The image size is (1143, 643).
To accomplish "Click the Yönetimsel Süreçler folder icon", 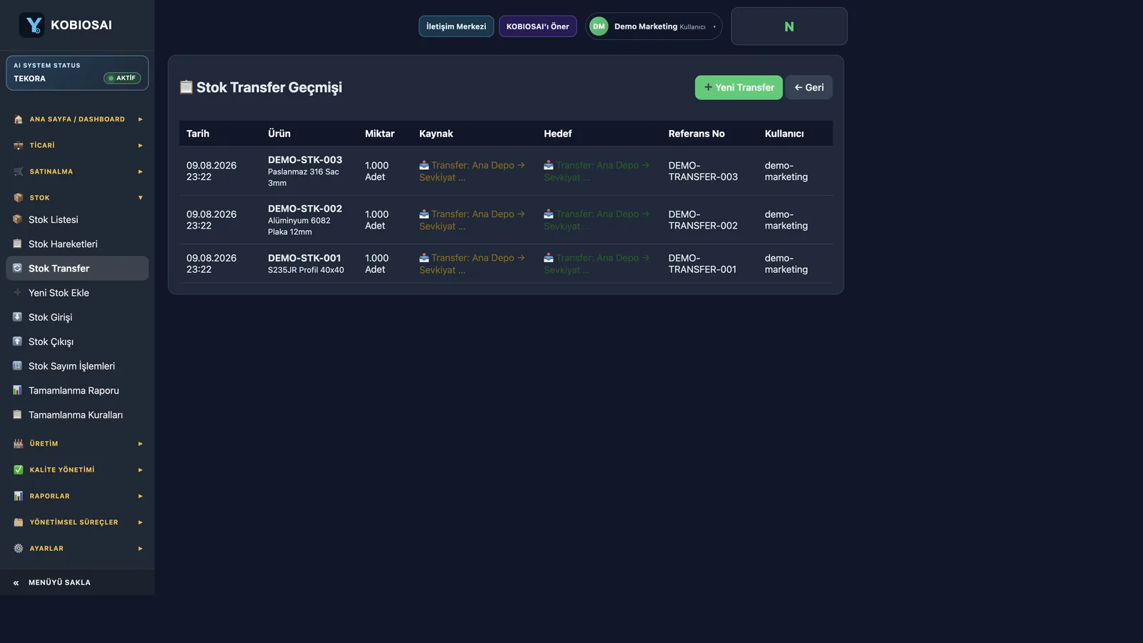I will click(x=19, y=522).
